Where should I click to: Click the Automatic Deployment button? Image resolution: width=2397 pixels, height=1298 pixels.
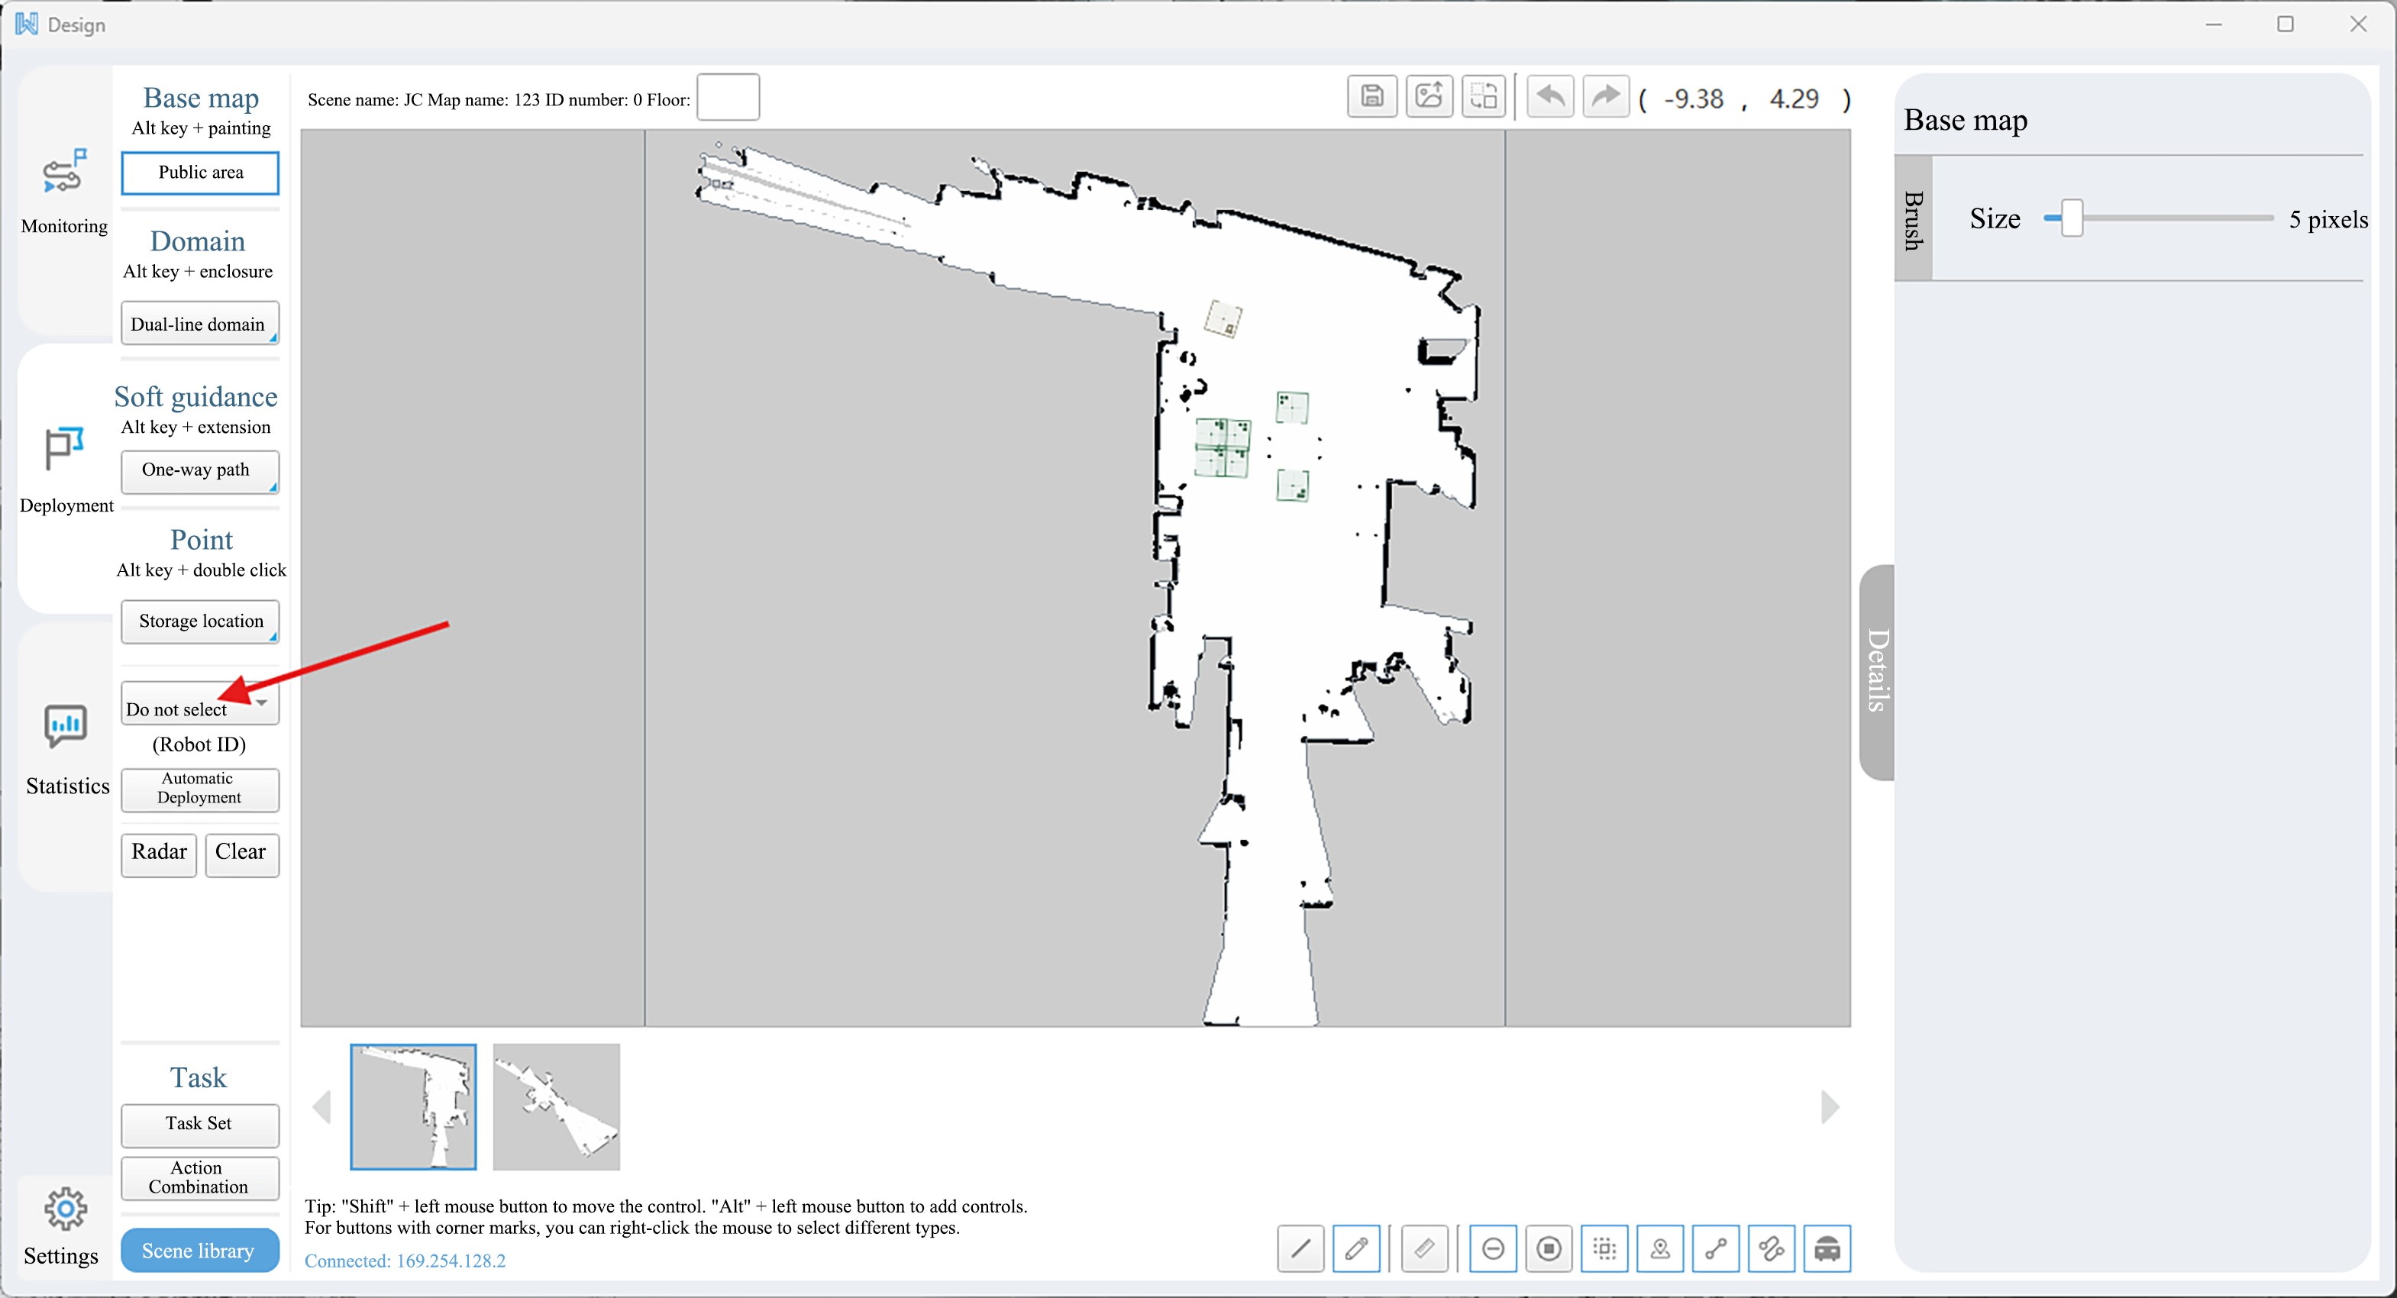pos(199,788)
